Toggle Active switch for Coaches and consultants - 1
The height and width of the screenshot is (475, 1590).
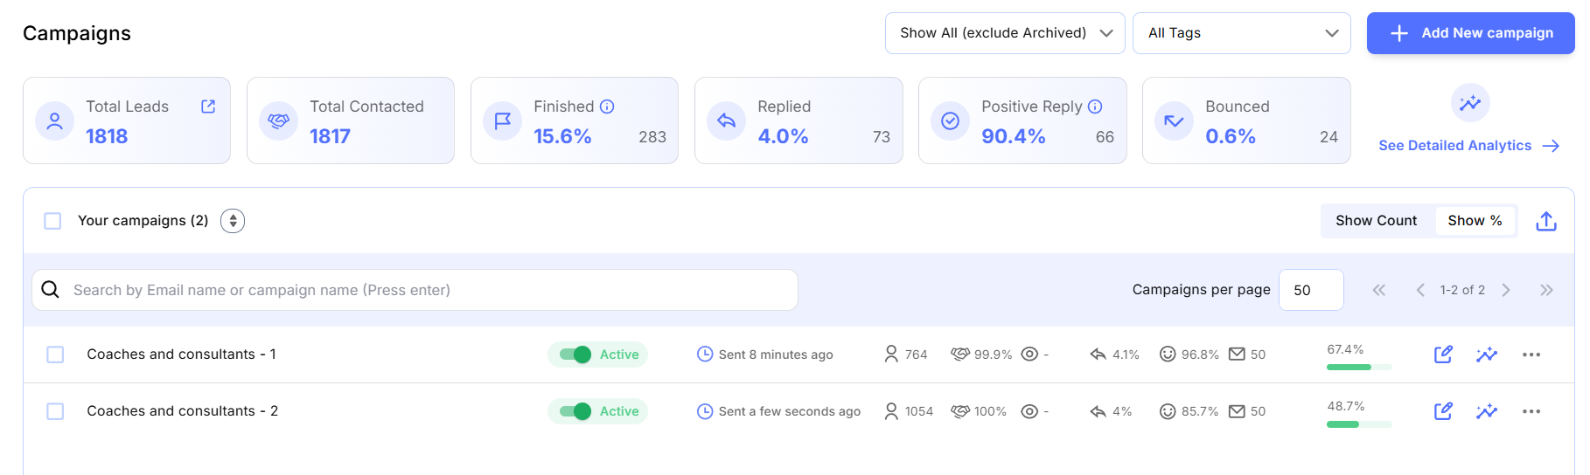coord(575,355)
